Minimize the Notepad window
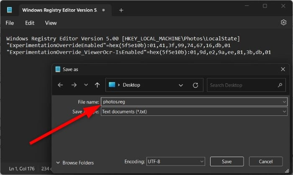The image size is (293, 175). coord(247,6)
